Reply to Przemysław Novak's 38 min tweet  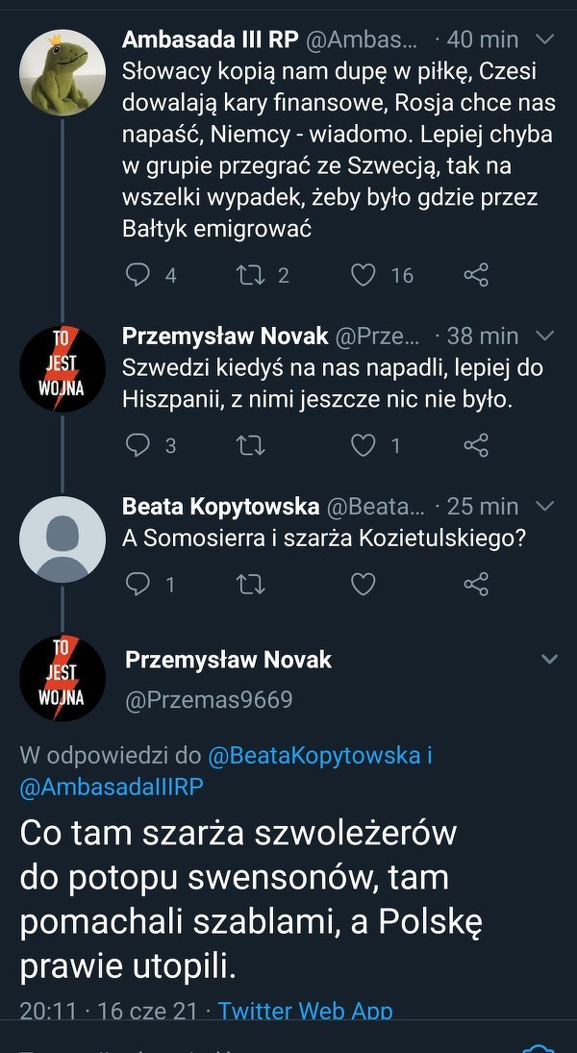pos(139,445)
